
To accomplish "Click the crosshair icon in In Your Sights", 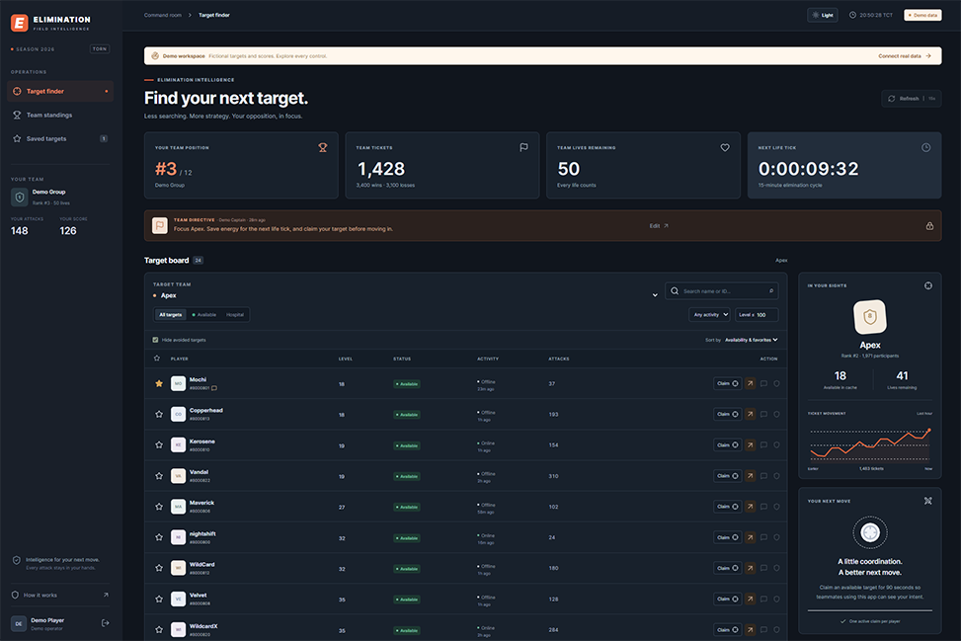I will 928,285.
